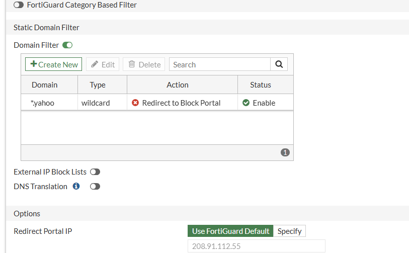Image resolution: width=409 pixels, height=253 pixels.
Task: Sort by the Domain column header
Action: pos(44,85)
